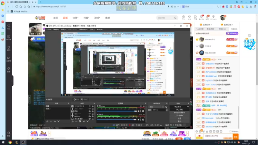Screen dimensions: 258x145
Task: Adjust the microphone/Aux volume slider
Action: tap(117, 111)
